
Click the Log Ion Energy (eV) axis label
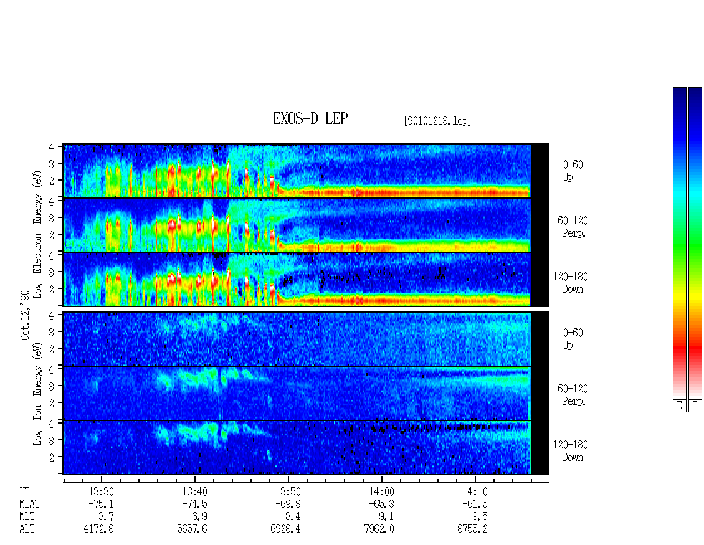coord(37,394)
